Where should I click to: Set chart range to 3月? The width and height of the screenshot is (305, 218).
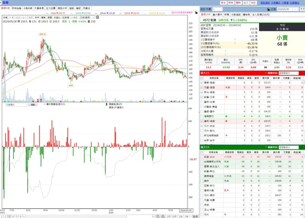click(x=169, y=216)
